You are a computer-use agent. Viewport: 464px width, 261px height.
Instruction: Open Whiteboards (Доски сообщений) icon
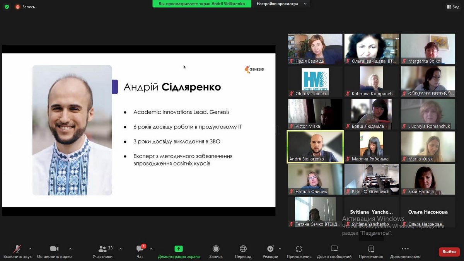334,249
